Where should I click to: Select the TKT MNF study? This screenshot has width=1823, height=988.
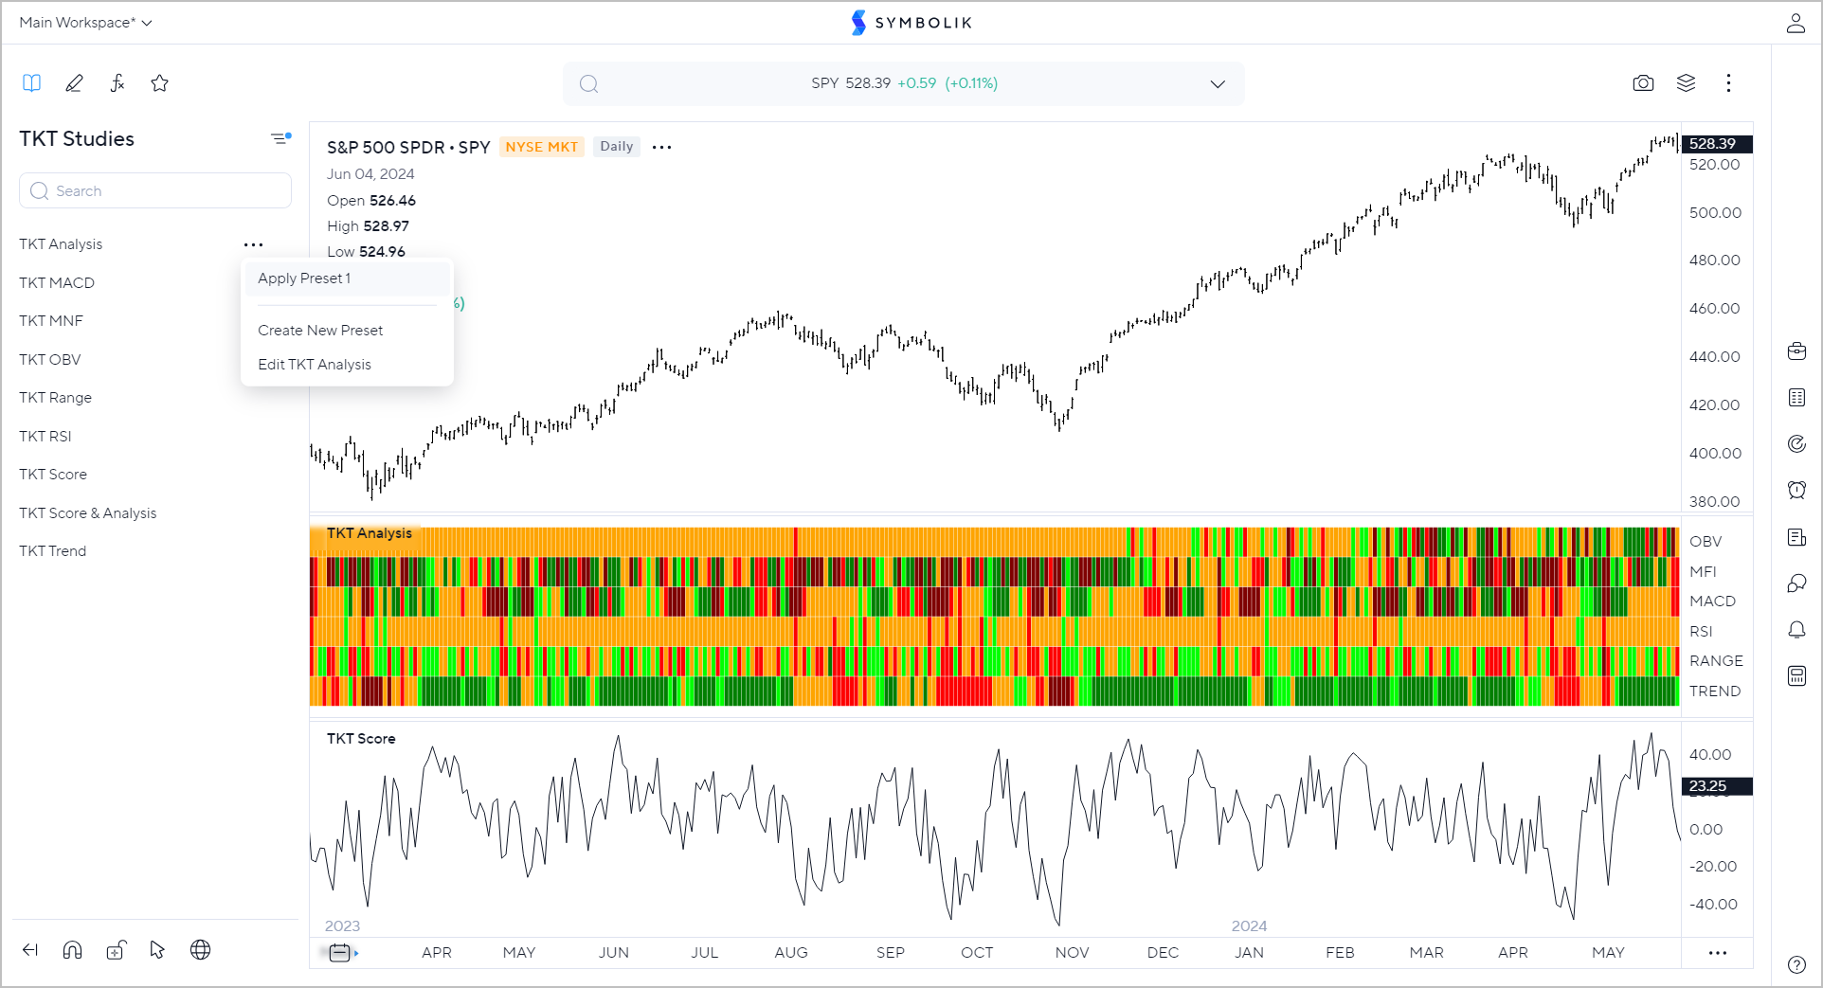[51, 321]
